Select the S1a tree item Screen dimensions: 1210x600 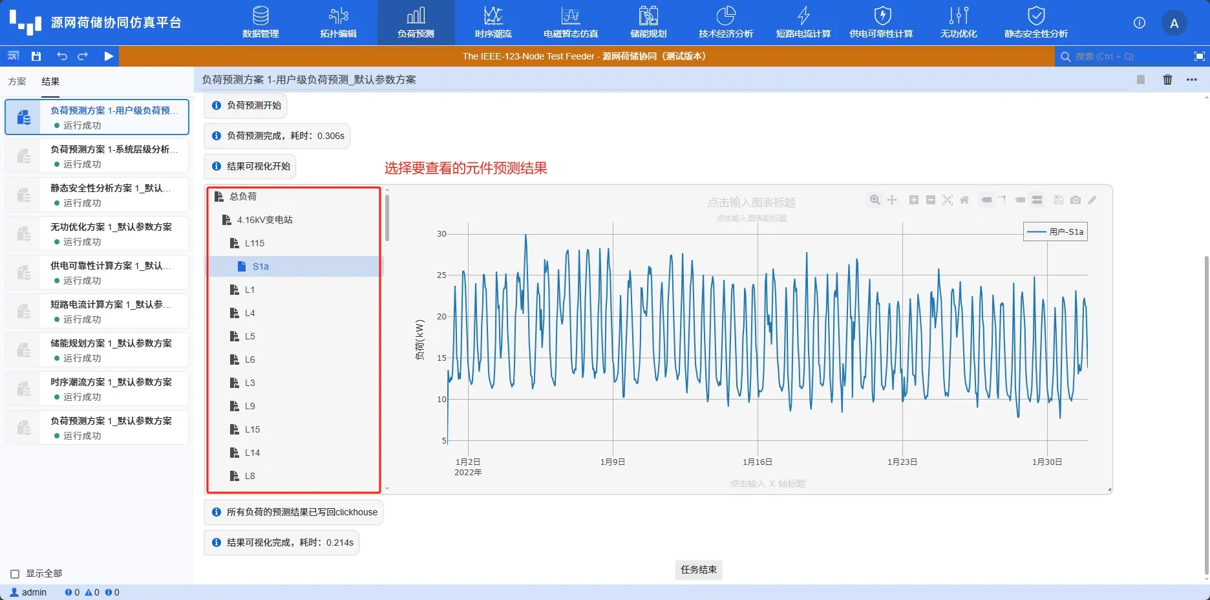[295, 266]
